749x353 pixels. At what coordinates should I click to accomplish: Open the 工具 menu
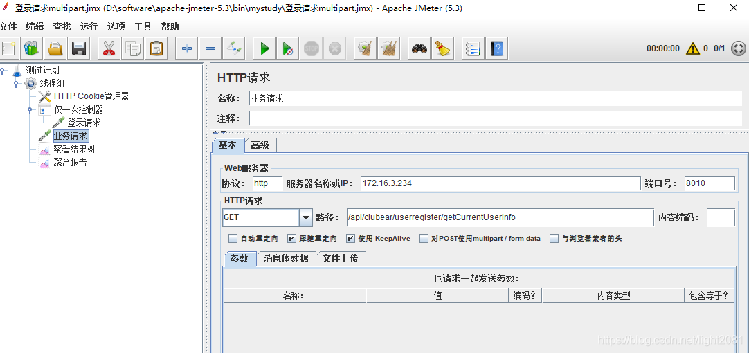click(143, 27)
